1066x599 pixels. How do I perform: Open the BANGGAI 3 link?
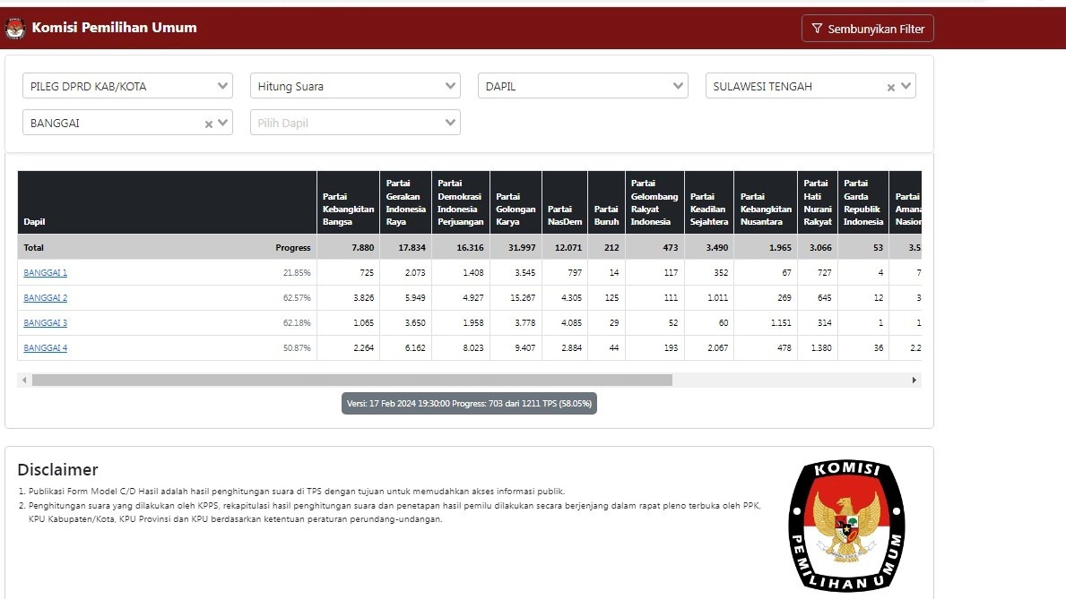46,323
